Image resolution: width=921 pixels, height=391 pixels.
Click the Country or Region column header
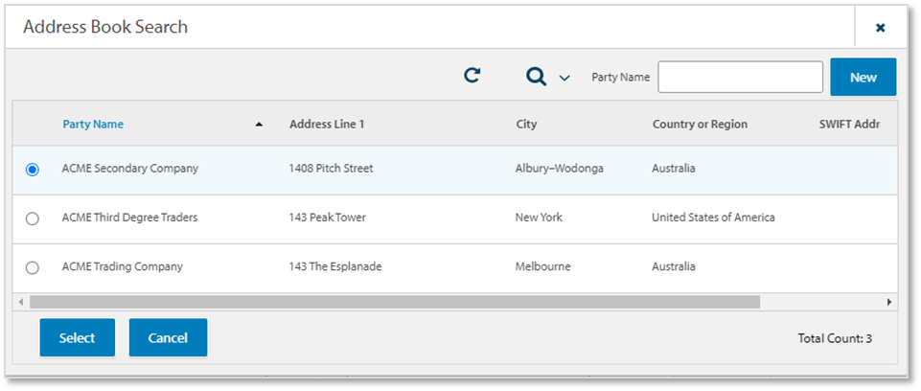point(700,125)
